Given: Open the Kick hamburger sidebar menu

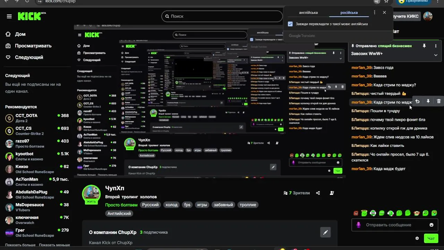Looking at the screenshot, I should pyautogui.click(x=9, y=16).
